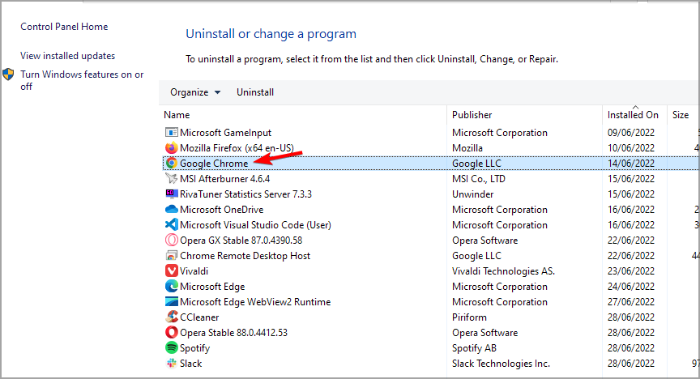Image resolution: width=700 pixels, height=379 pixels.
Task: Click the MSI Afterburner program icon
Action: [x=172, y=178]
